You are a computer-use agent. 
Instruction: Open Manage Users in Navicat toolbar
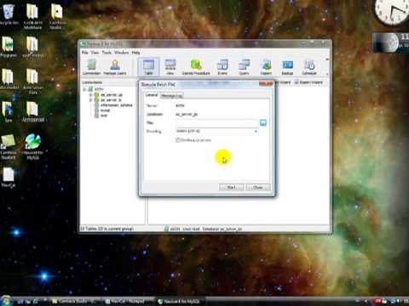pos(115,67)
